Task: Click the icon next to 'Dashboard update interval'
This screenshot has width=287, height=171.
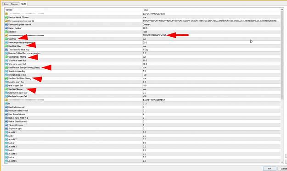Action: click(6, 24)
